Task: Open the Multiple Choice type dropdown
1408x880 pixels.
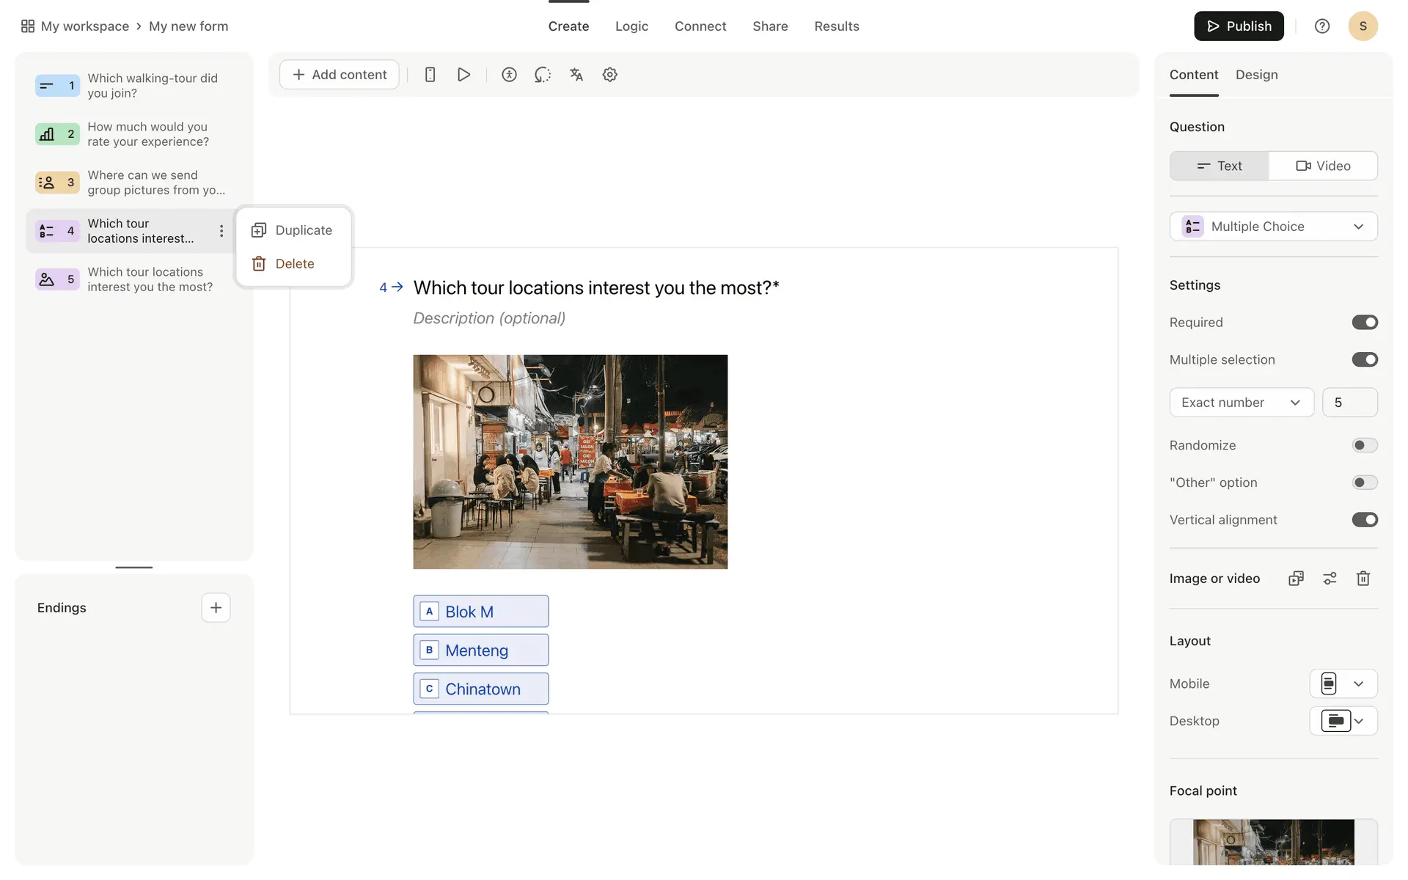Action: pyautogui.click(x=1273, y=227)
